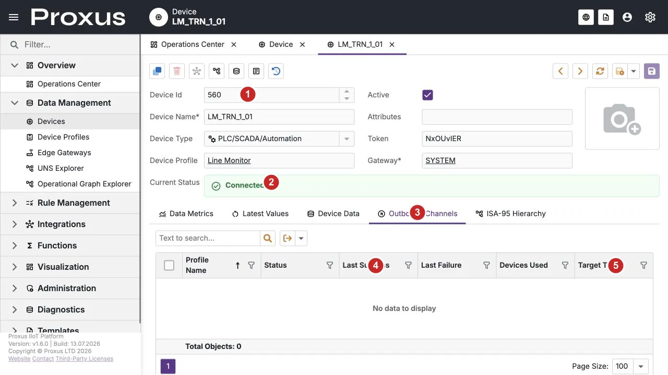Viewport: 668px width, 375px height.
Task: Click the new record document icon
Action: [619, 71]
